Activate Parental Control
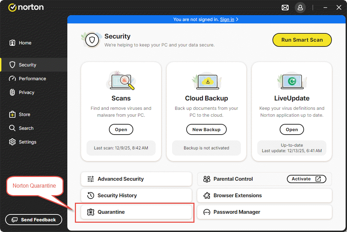 306,179
